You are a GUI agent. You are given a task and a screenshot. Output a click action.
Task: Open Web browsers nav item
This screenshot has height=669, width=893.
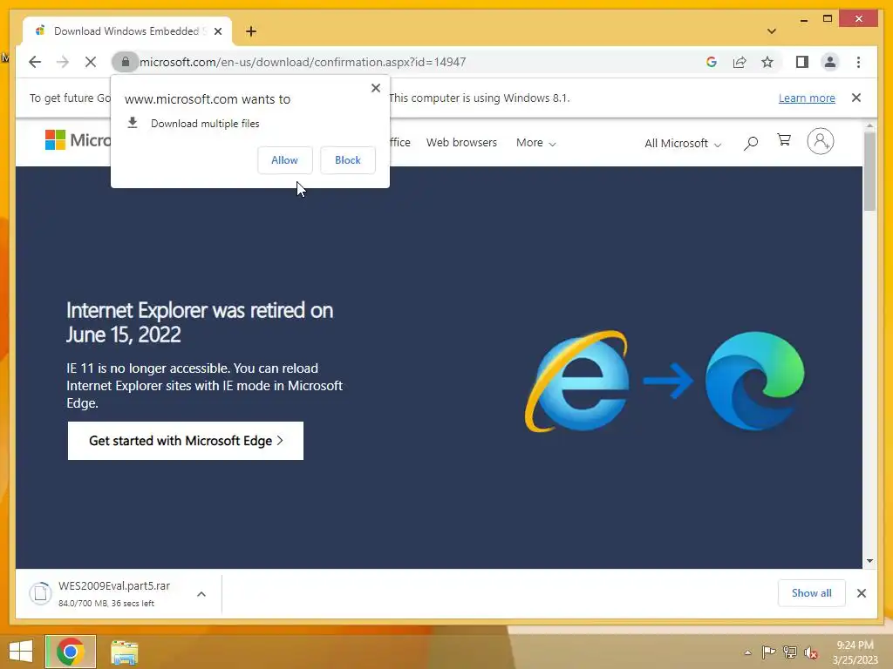(x=461, y=142)
